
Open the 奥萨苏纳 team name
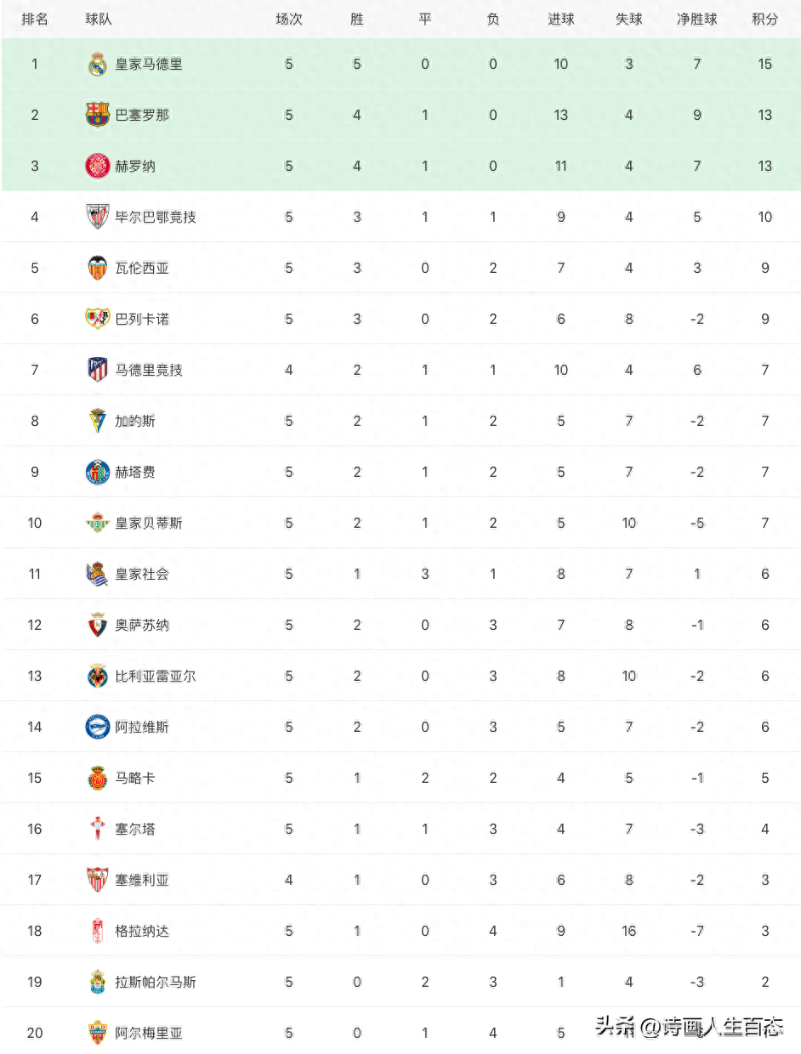pos(142,625)
